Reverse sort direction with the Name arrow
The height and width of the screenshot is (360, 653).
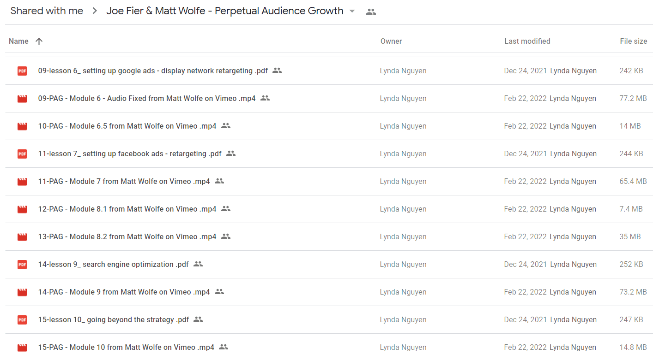[39, 41]
